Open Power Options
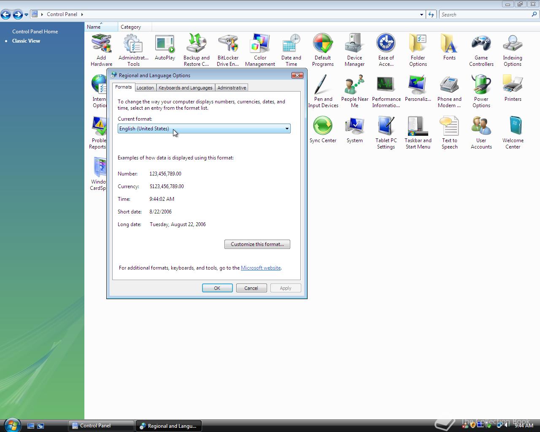This screenshot has height=432, width=540. pyautogui.click(x=481, y=91)
